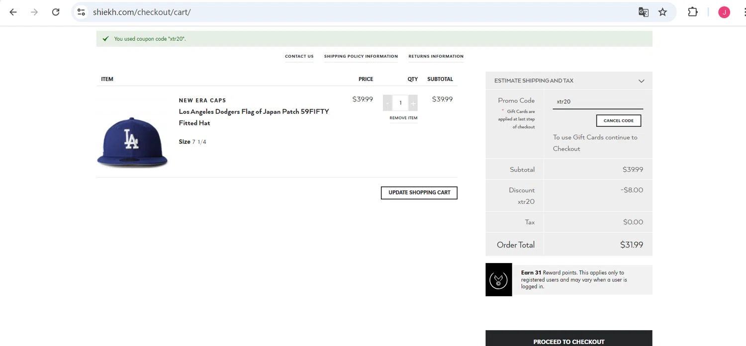Click the Order Total $31.99 value
Viewport: 746px width, 346px height.
click(632, 245)
